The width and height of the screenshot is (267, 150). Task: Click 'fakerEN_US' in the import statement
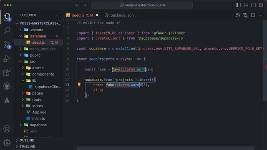coord(106,33)
